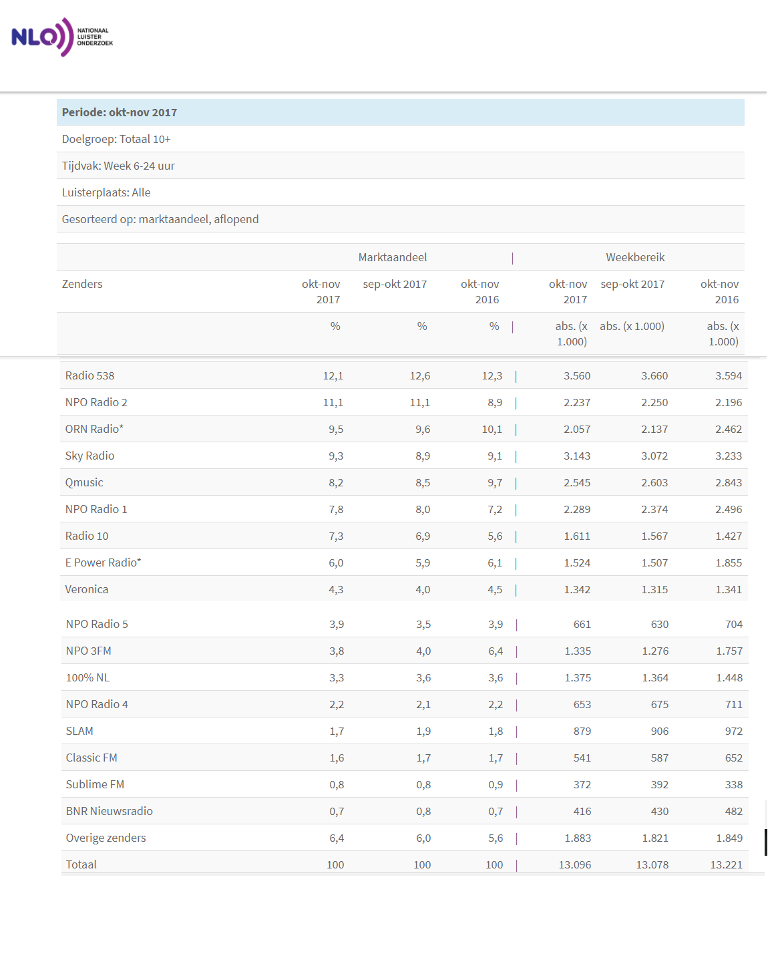Click the 'BNR Nieuwsradio' station name
Screen dimensions: 780x970
point(110,811)
